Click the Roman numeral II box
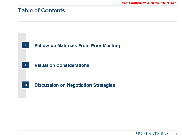182x137 pixels. (x=26, y=65)
